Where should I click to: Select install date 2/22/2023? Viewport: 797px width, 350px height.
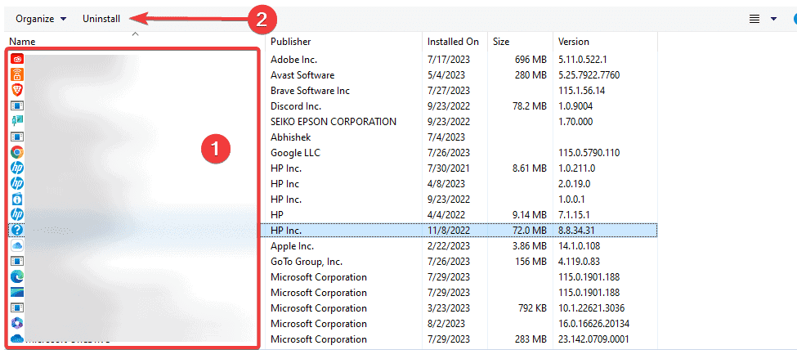[x=449, y=245]
